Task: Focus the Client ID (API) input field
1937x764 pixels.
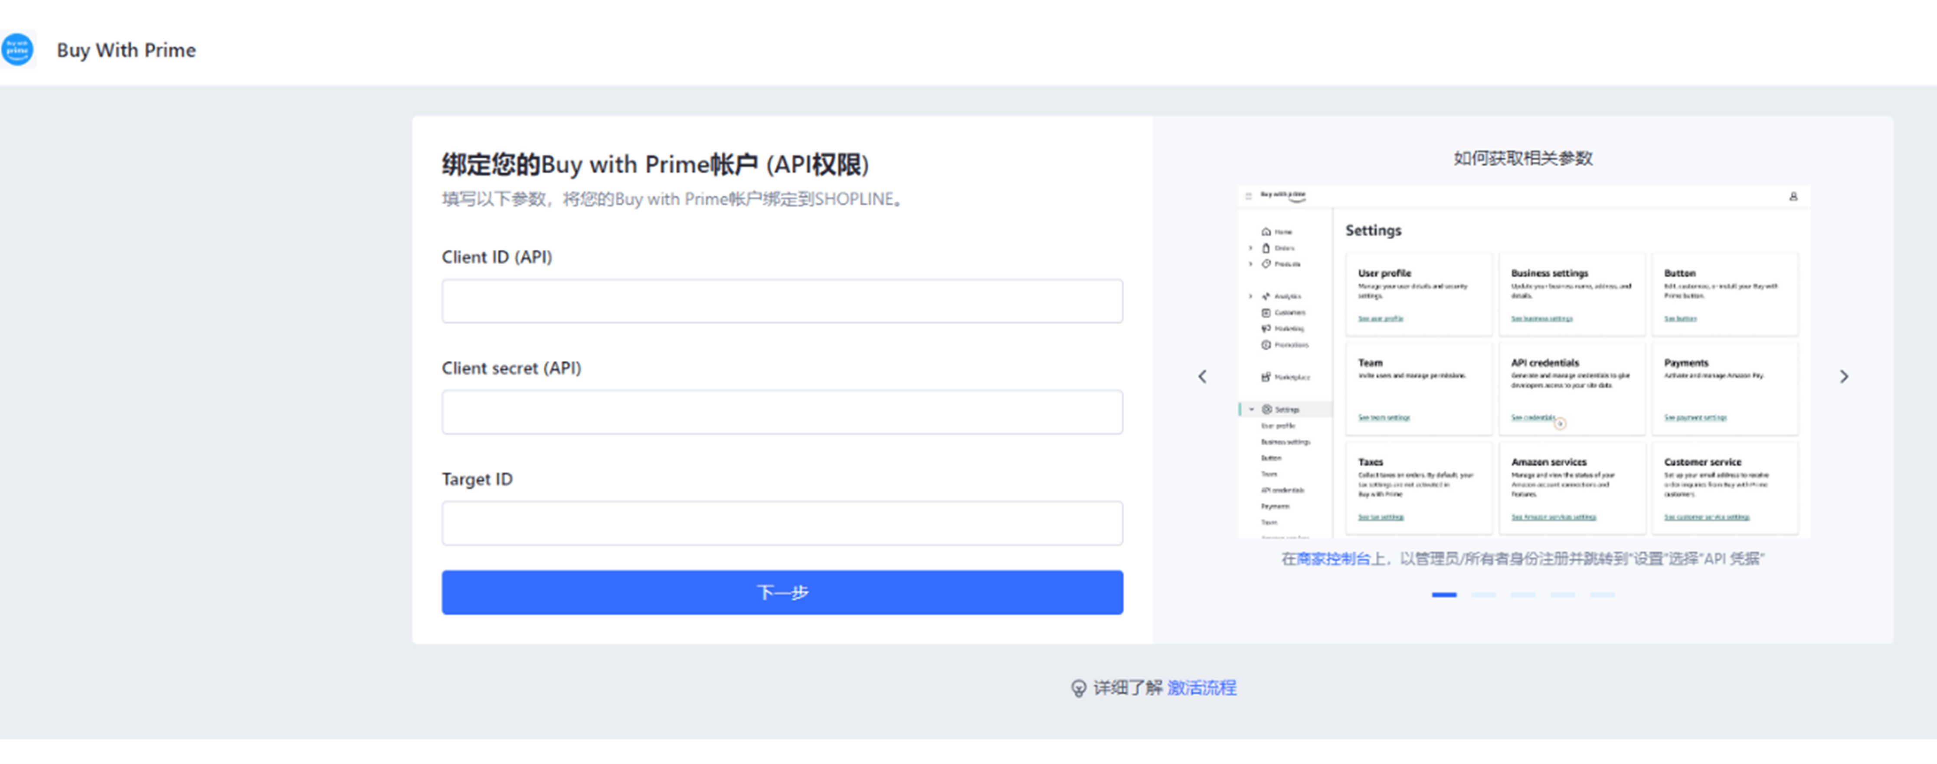Action: pos(782,301)
